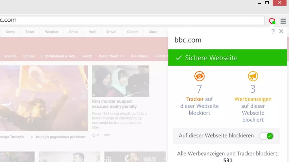
Task: Close the bbc.com security popup
Action: [281, 31]
